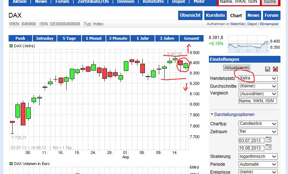Open the Zeitraum frei dropdown
288x174 pixels.
258,131
